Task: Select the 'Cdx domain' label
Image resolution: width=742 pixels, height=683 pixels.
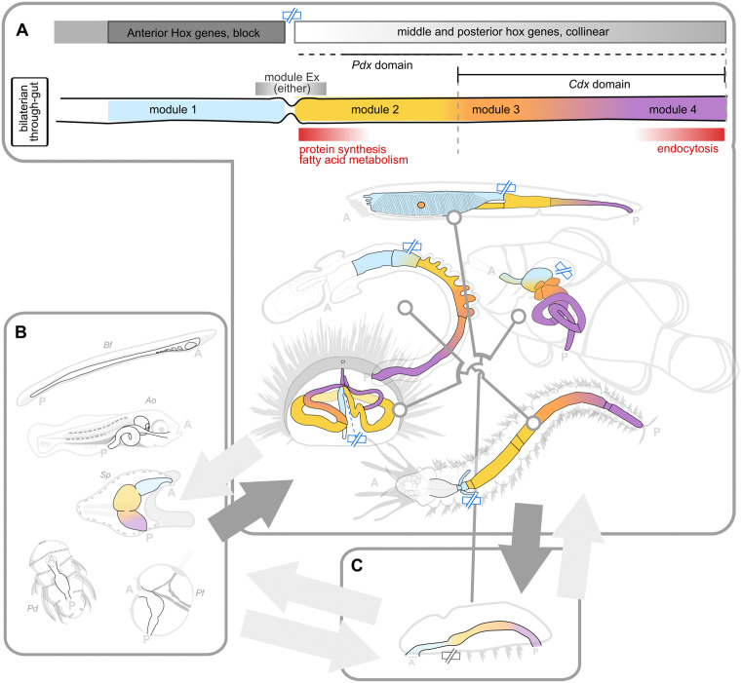Action: 599,84
